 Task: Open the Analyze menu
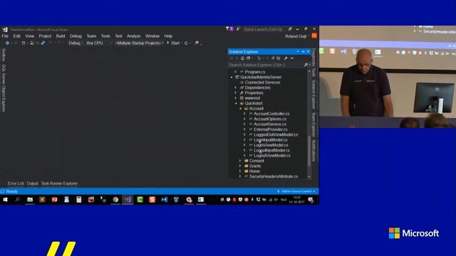(x=133, y=36)
